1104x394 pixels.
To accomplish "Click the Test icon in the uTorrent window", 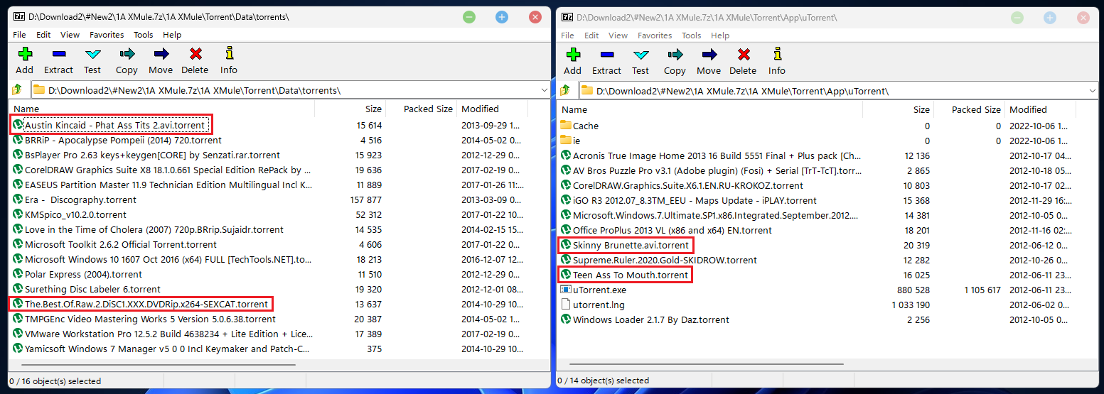I will [641, 54].
